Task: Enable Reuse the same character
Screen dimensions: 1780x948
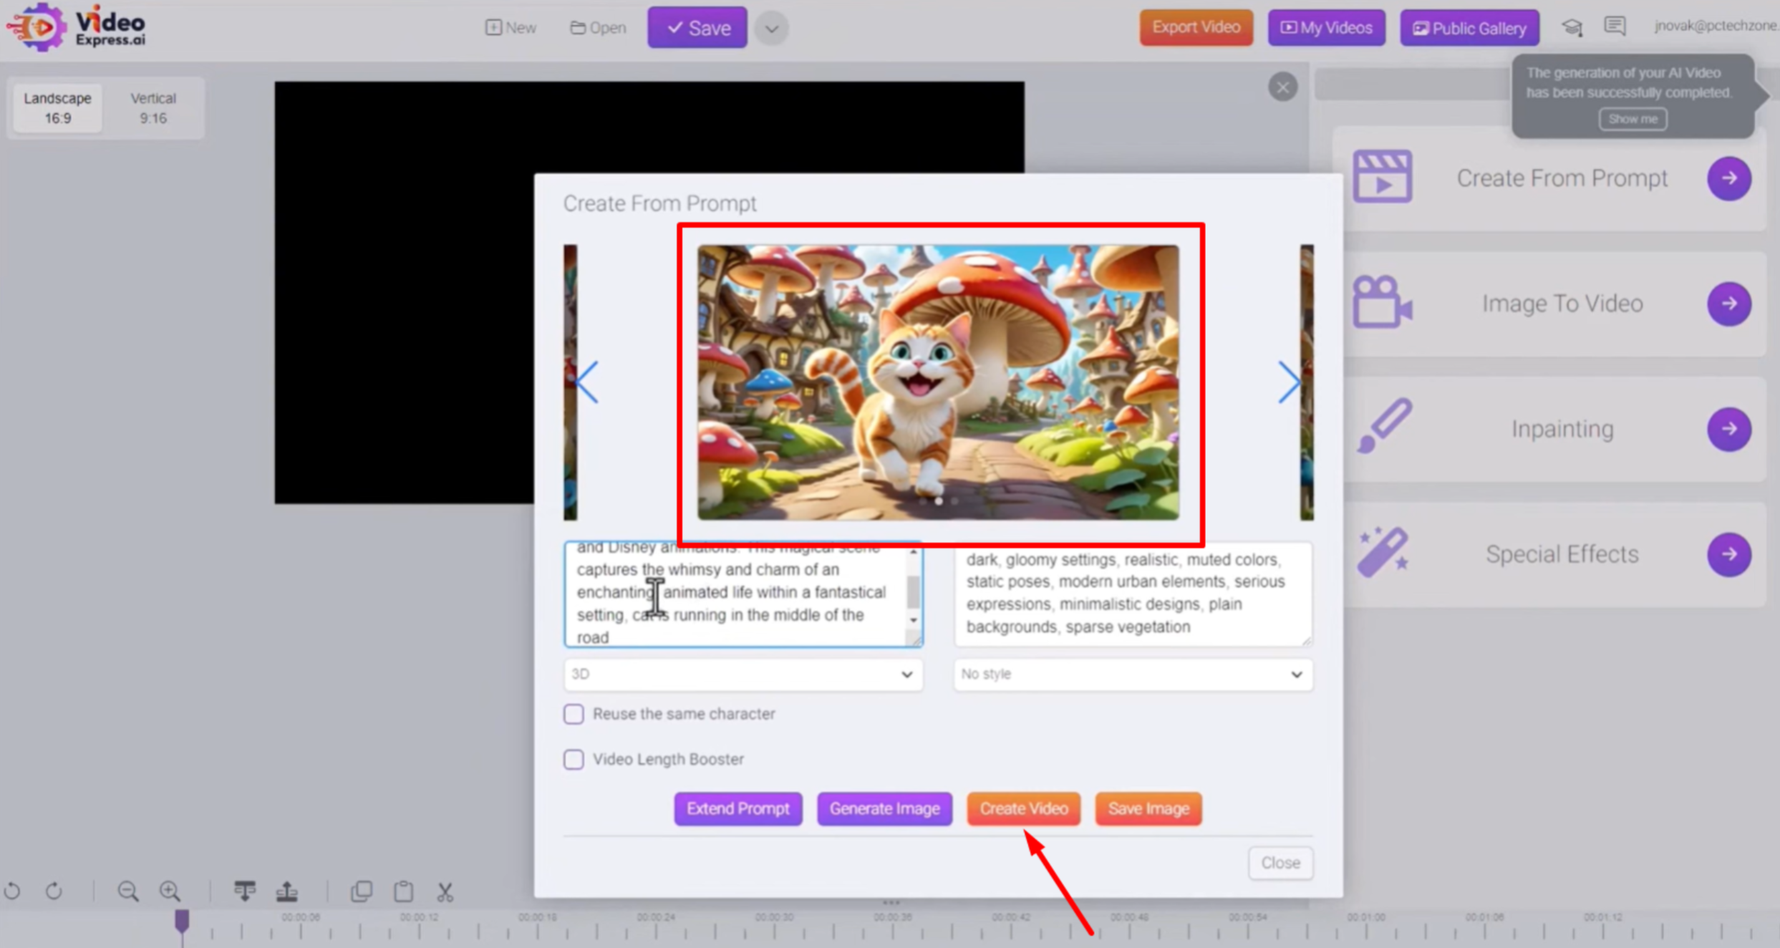Action: click(x=574, y=714)
